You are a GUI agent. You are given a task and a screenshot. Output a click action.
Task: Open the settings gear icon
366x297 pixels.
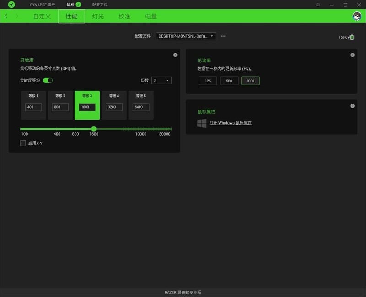[318, 5]
